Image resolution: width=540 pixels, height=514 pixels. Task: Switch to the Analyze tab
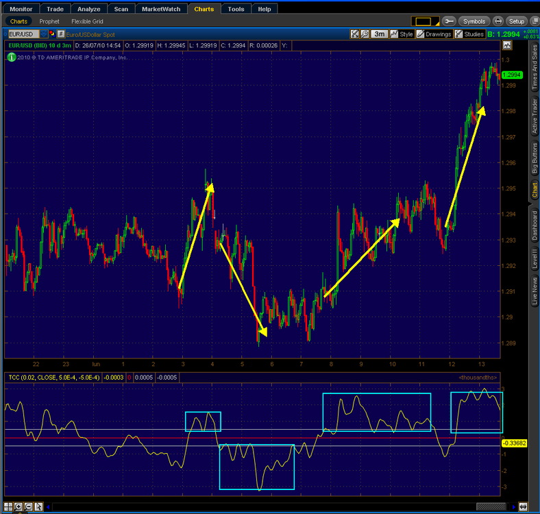point(89,9)
